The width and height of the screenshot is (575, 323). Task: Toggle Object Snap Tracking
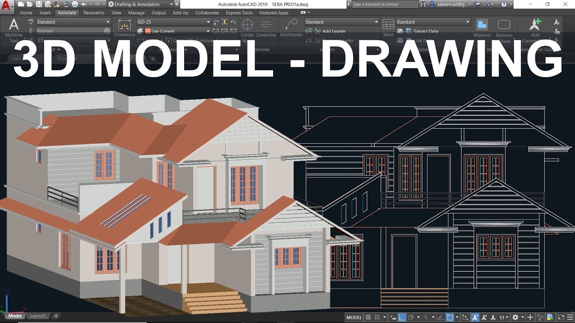(x=441, y=317)
